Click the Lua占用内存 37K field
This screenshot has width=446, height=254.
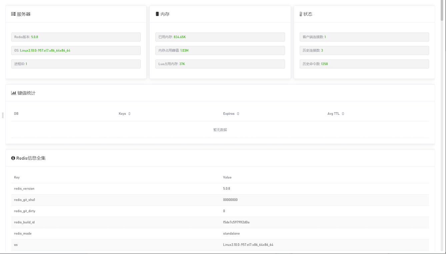point(220,64)
